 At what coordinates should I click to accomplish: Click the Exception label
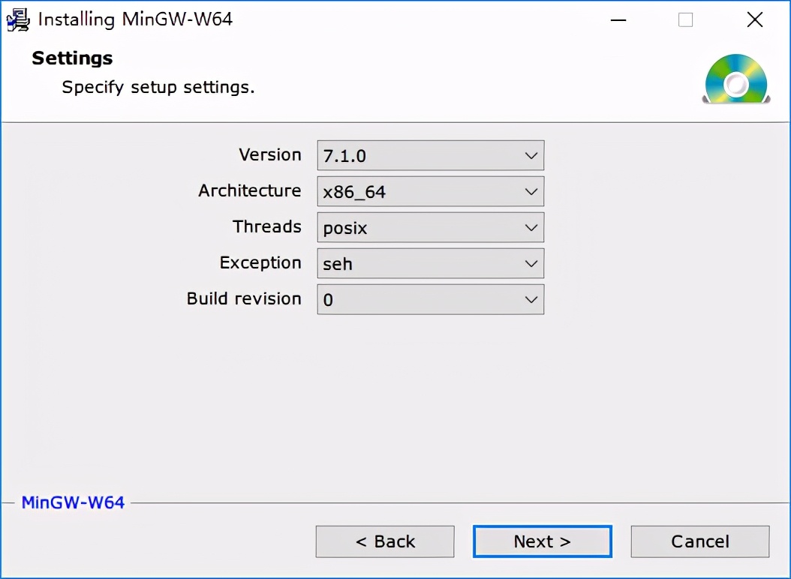pos(260,262)
